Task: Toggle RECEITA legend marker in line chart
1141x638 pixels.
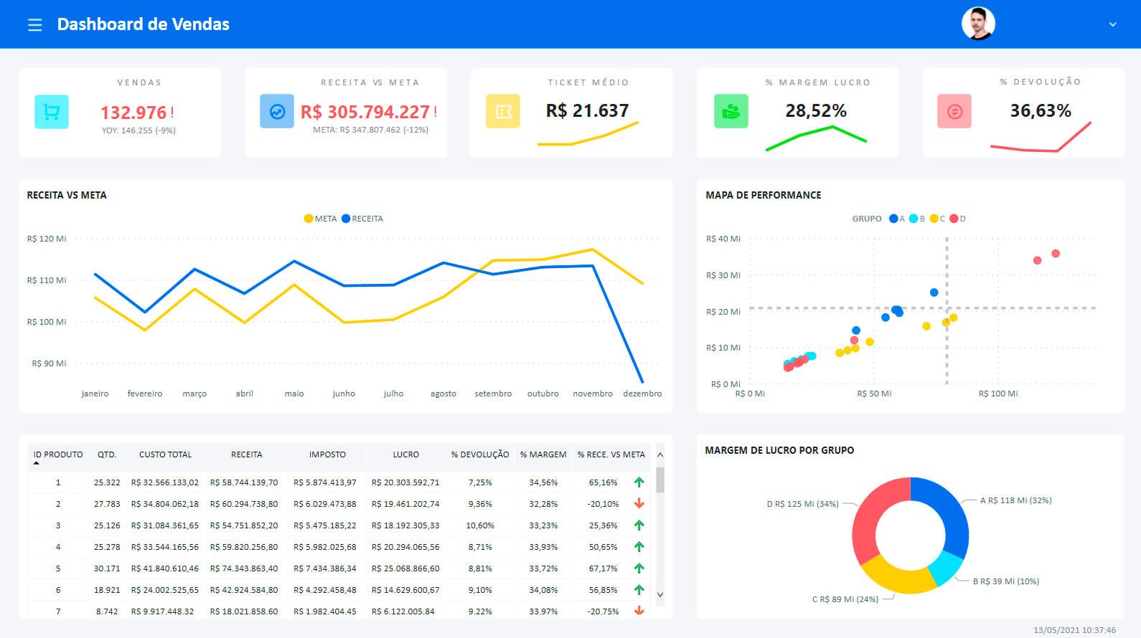Action: tap(346, 219)
